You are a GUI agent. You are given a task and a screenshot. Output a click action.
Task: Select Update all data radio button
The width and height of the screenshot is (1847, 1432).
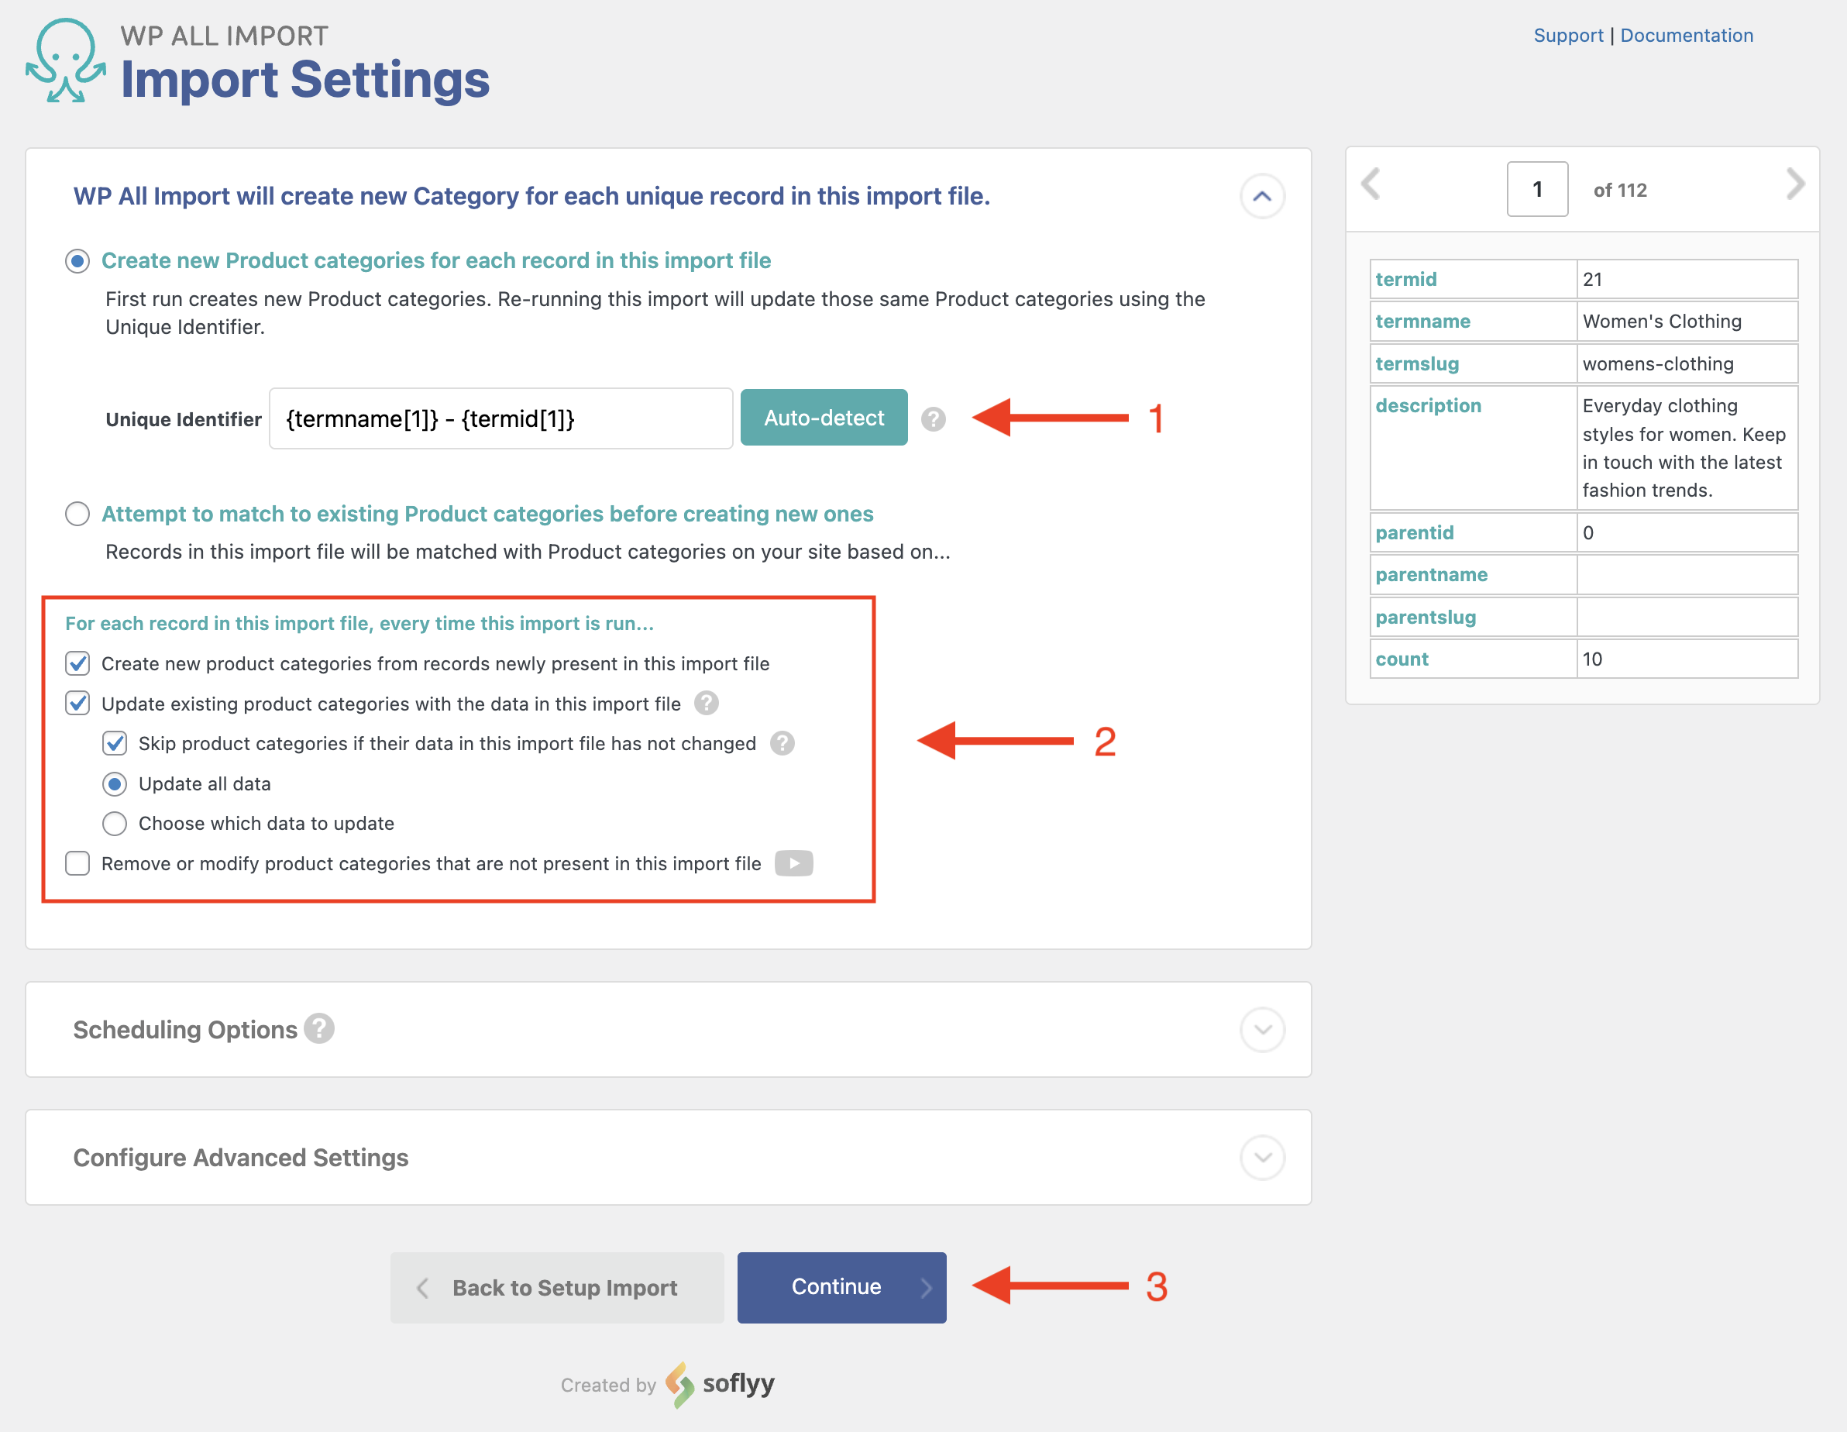[115, 784]
